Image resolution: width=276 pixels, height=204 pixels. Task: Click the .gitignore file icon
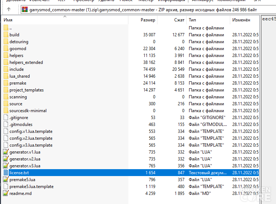click(x=6, y=117)
